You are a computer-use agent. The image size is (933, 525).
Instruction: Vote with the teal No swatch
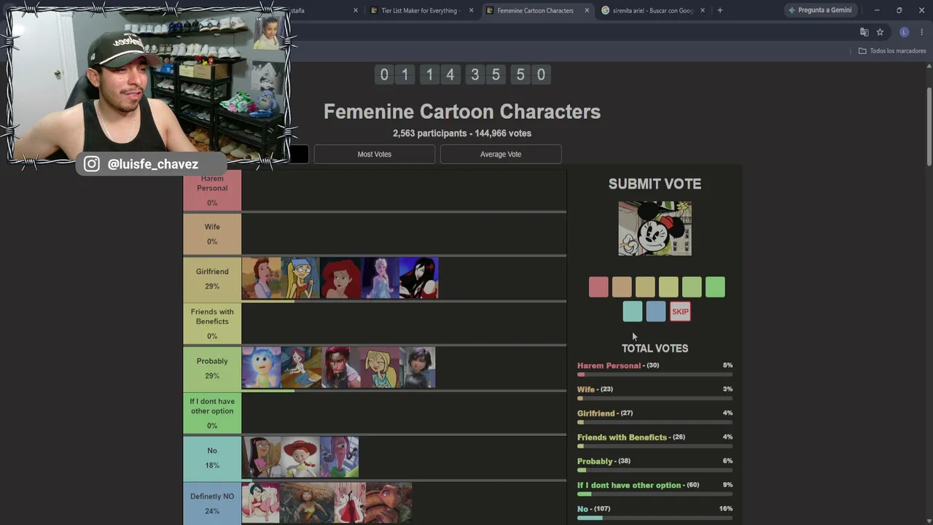[x=633, y=311]
